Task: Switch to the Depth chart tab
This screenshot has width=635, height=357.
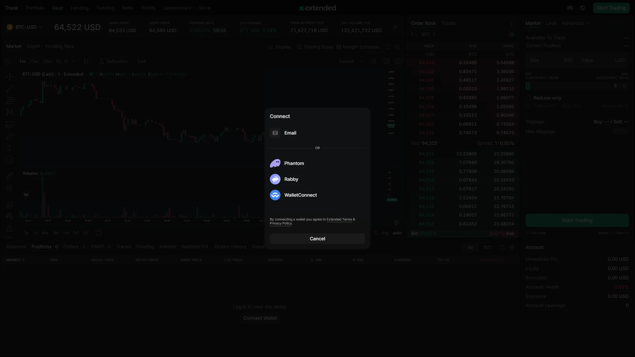Action: pyautogui.click(x=33, y=47)
